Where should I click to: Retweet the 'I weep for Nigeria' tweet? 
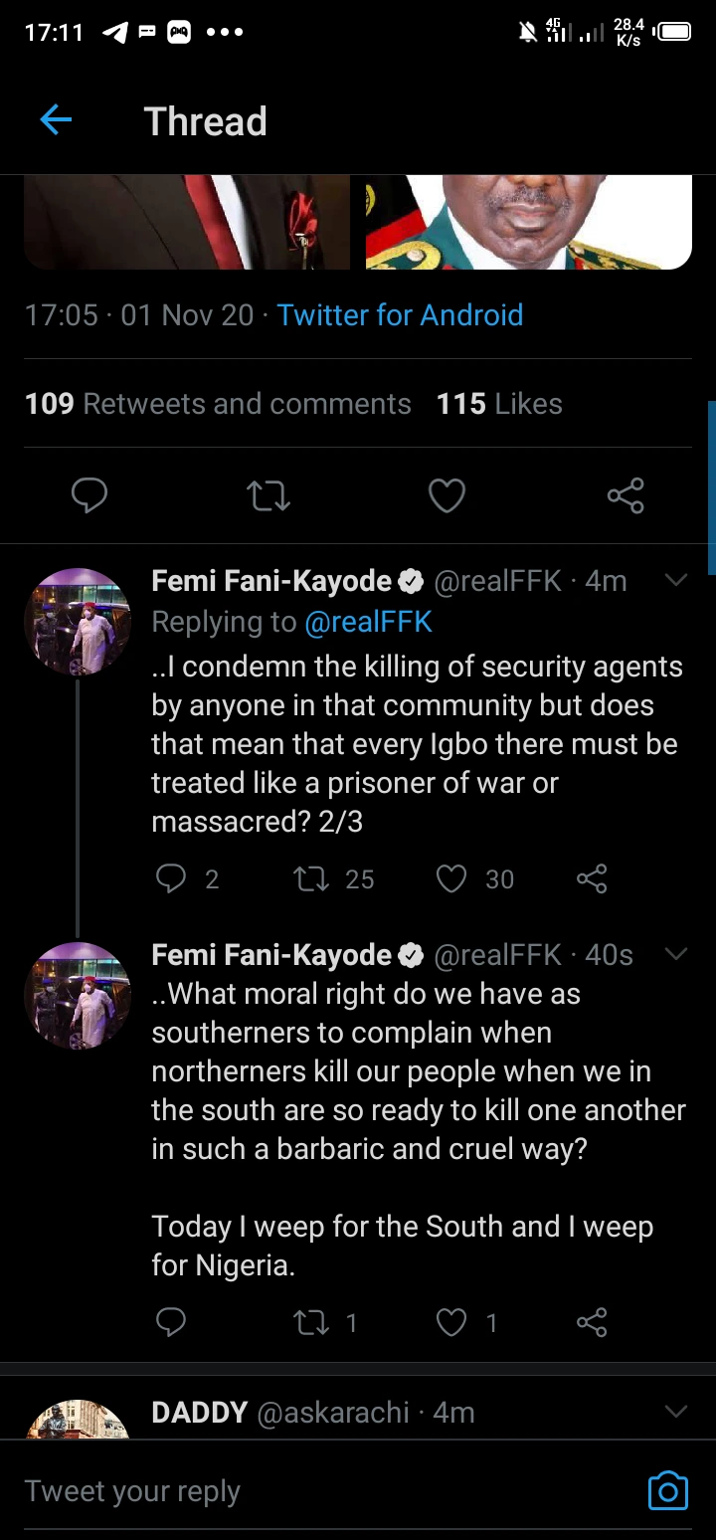(x=312, y=1322)
